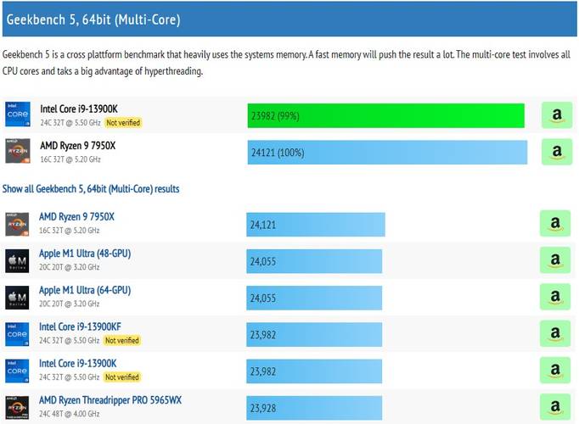The width and height of the screenshot is (579, 424).
Task: Click Not verified badge on i9-13900KF row
Action: tap(122, 340)
